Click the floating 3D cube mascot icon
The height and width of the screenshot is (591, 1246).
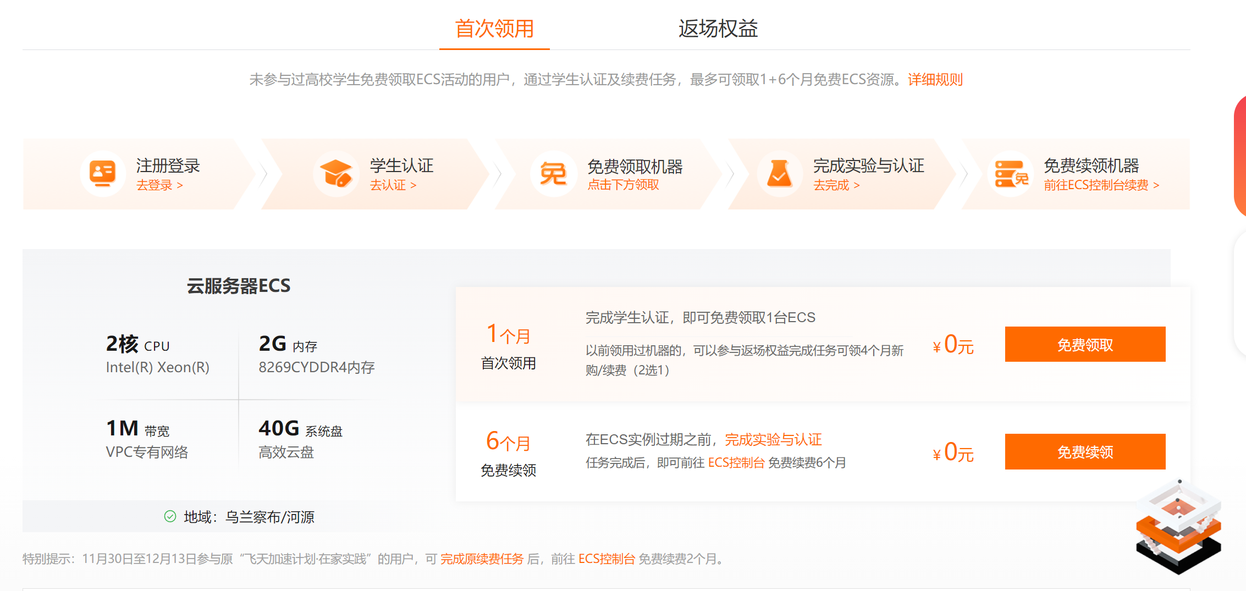[x=1179, y=527]
